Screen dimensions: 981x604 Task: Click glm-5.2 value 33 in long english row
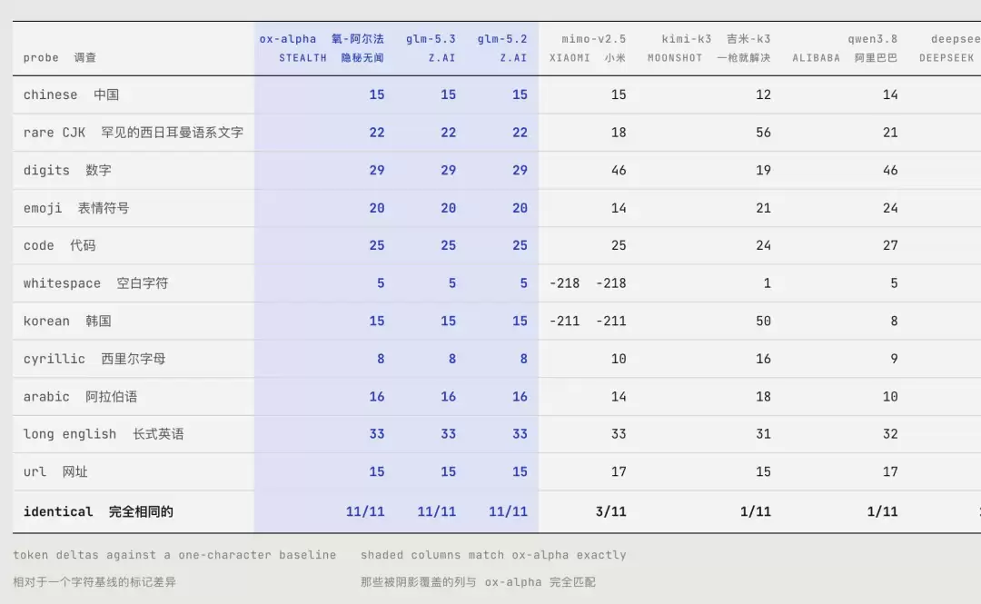pos(520,434)
